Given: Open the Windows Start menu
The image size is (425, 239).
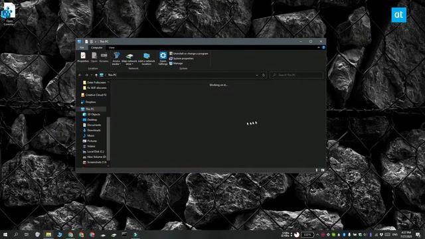Looking at the screenshot, I should (x=5, y=234).
